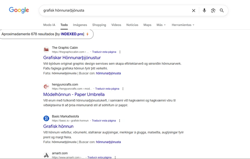Screen dimensions: 250x159
Task: Start voice search with microphone icon
Action: tap(204, 10)
